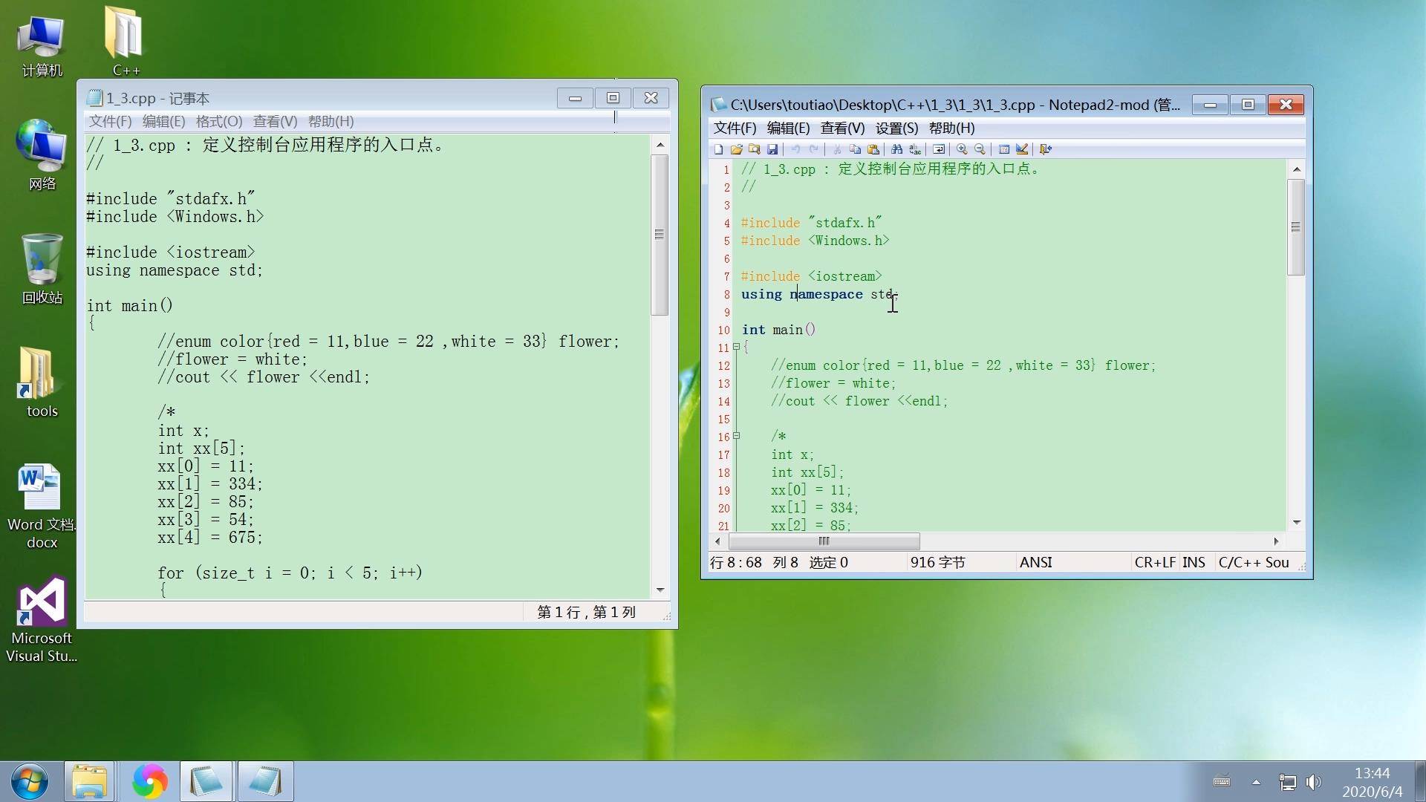The image size is (1426, 802).
Task: Click scroll right arrow in Notepad2
Action: pos(1277,541)
